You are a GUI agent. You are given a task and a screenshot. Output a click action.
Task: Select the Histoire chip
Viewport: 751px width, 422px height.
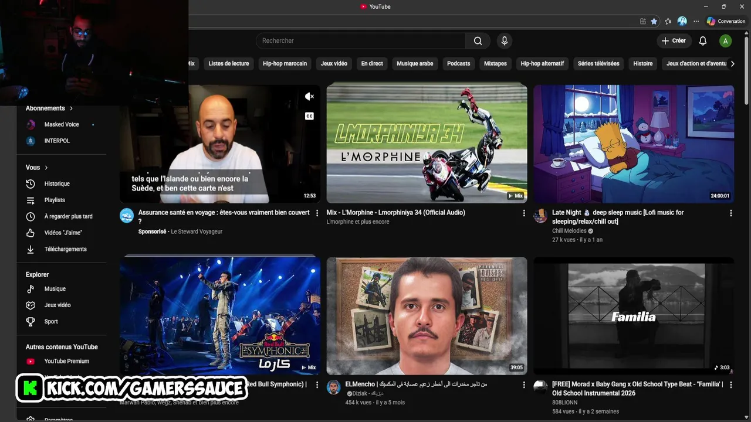643,63
